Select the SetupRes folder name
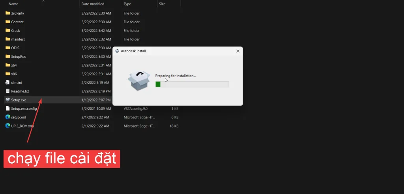This screenshot has height=194, width=404. coord(18,57)
